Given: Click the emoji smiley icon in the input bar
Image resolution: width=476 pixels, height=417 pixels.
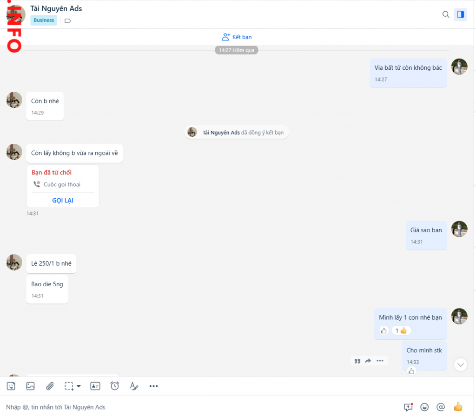Looking at the screenshot, I should coord(424,407).
